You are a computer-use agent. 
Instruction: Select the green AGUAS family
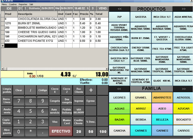point(119,109)
